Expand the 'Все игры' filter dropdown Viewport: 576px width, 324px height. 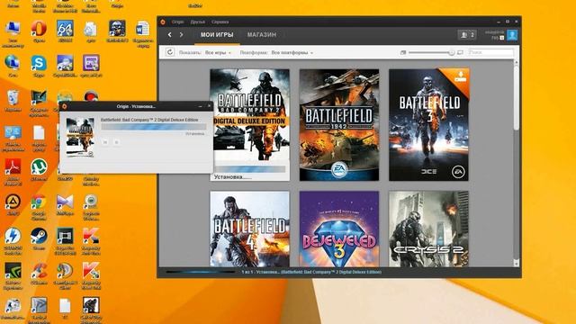click(218, 52)
